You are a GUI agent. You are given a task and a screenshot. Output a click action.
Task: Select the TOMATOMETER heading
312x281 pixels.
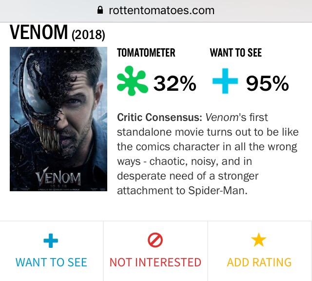tap(146, 53)
